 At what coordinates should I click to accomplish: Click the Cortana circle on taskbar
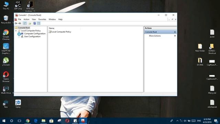[12, 121]
